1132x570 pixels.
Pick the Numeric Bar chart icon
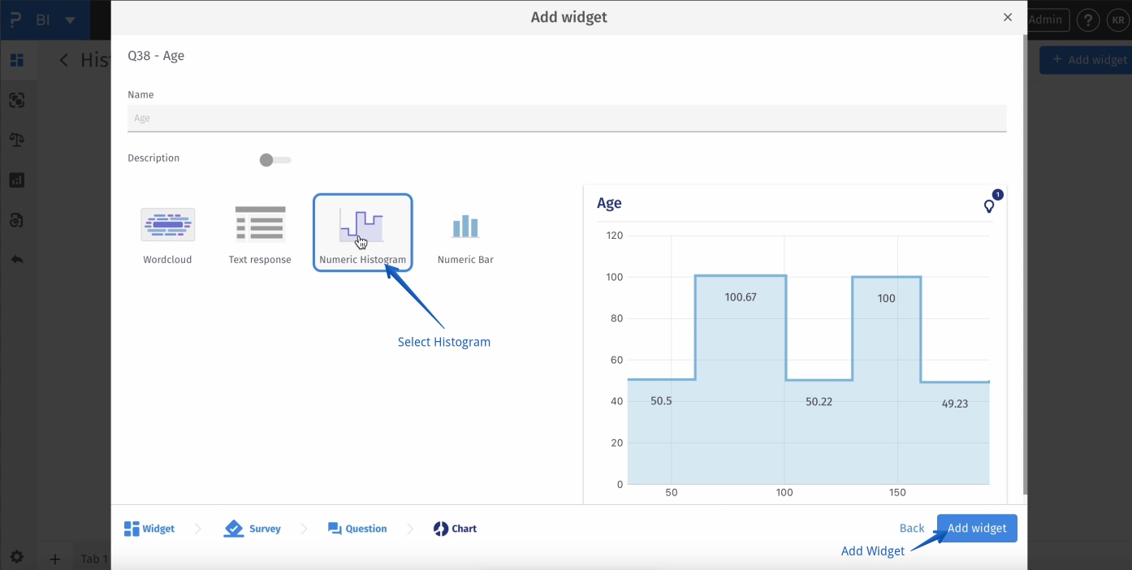point(465,227)
